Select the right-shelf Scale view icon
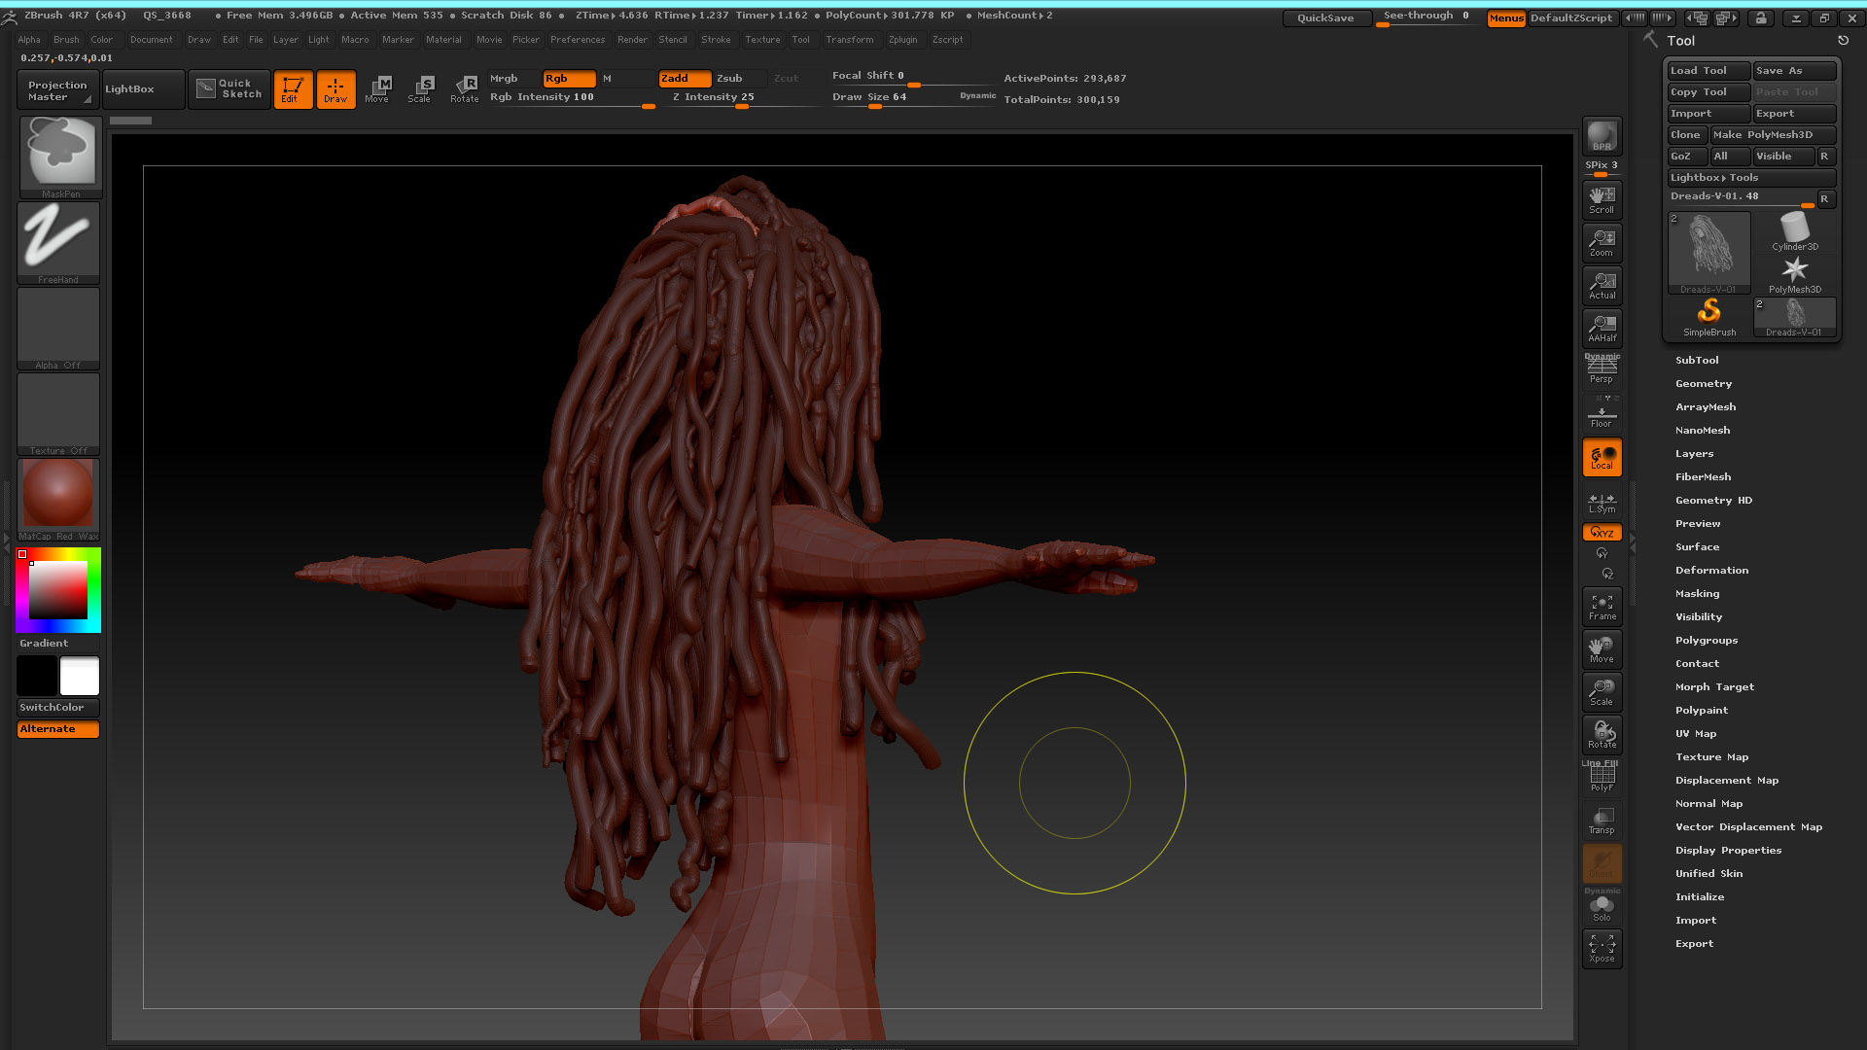This screenshot has width=1867, height=1050. (x=1602, y=691)
